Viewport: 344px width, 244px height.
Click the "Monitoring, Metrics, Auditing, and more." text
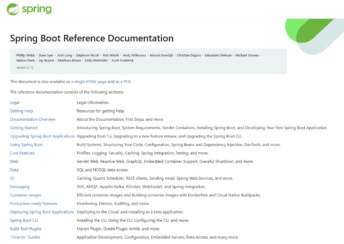click(113, 204)
